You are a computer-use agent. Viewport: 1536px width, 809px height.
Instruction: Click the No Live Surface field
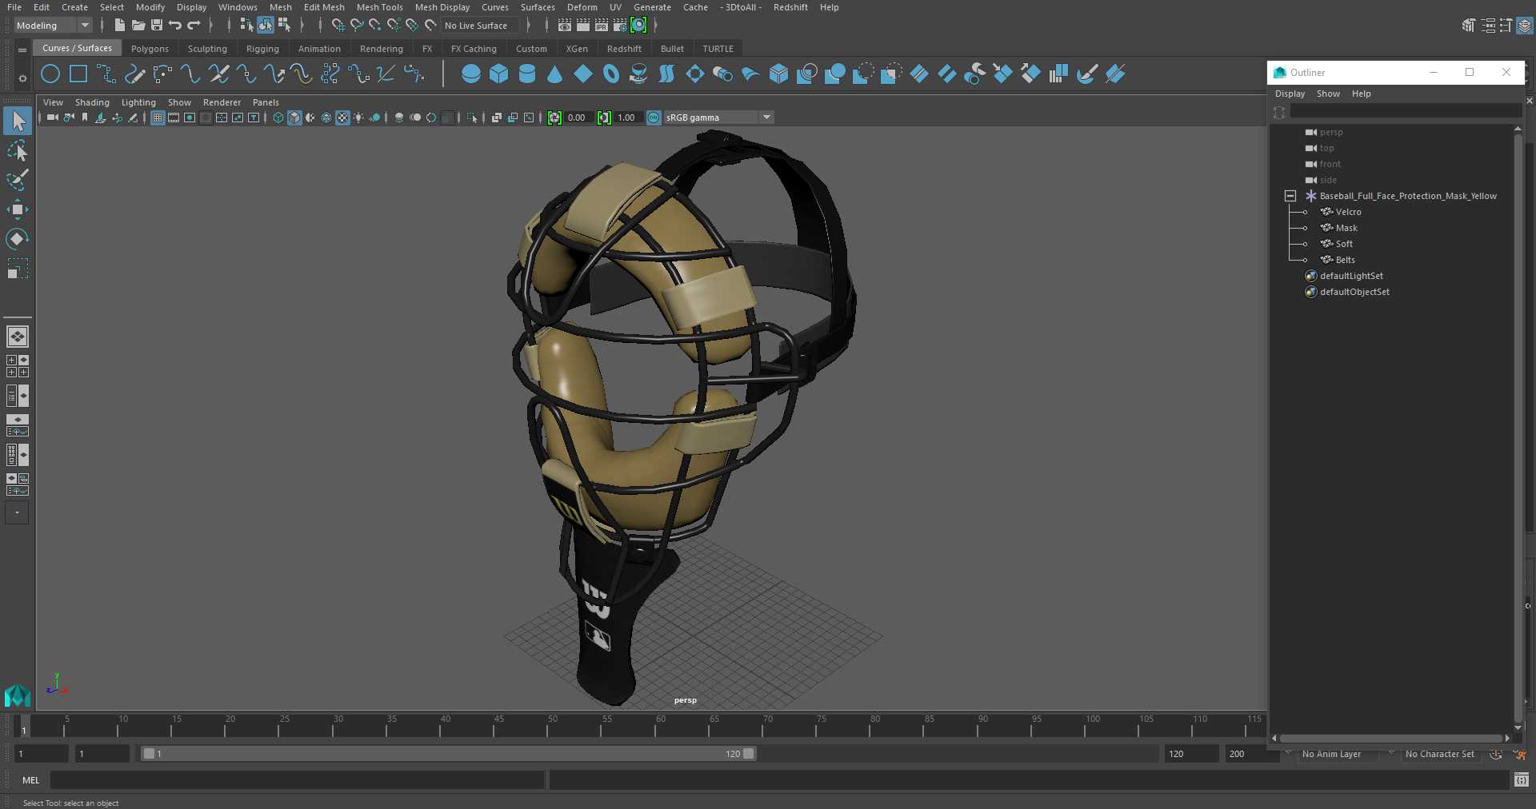481,26
